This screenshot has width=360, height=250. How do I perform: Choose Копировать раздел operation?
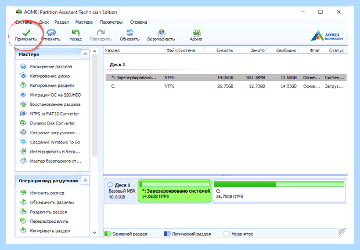(x=45, y=231)
